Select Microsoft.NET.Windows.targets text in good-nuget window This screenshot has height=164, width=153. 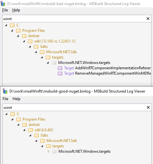(x=85, y=151)
